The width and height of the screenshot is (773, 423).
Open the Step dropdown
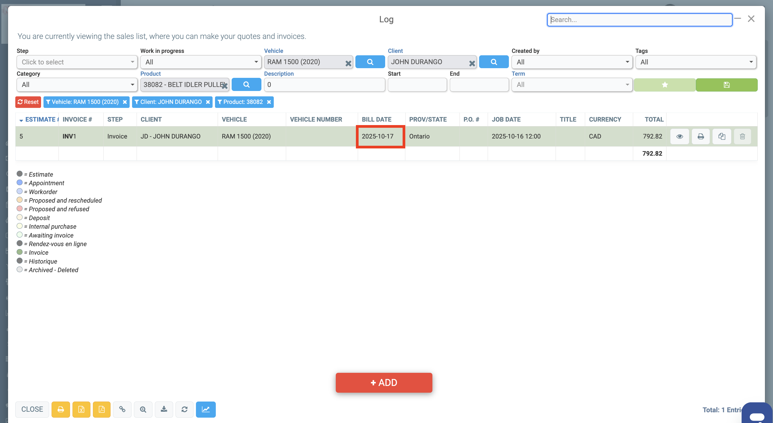[x=77, y=62]
